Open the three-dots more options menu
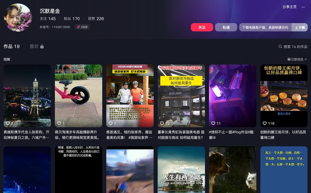Screen dimensions: 311x193 click(x=303, y=7)
